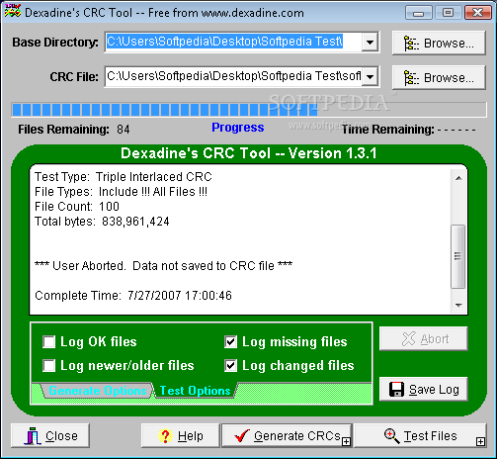497x459 pixels.
Task: Click the Save Log button label
Action: click(x=434, y=390)
